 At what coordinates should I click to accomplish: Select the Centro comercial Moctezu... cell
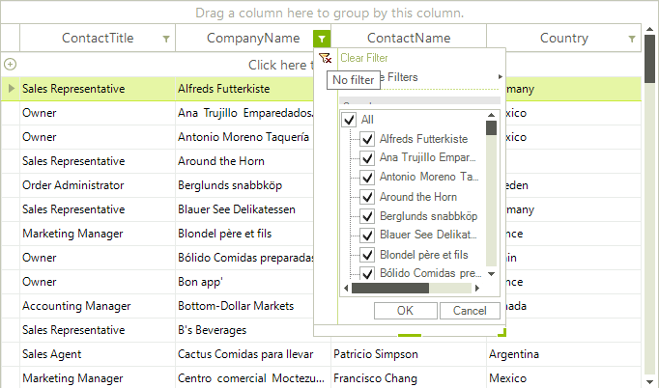[253, 378]
